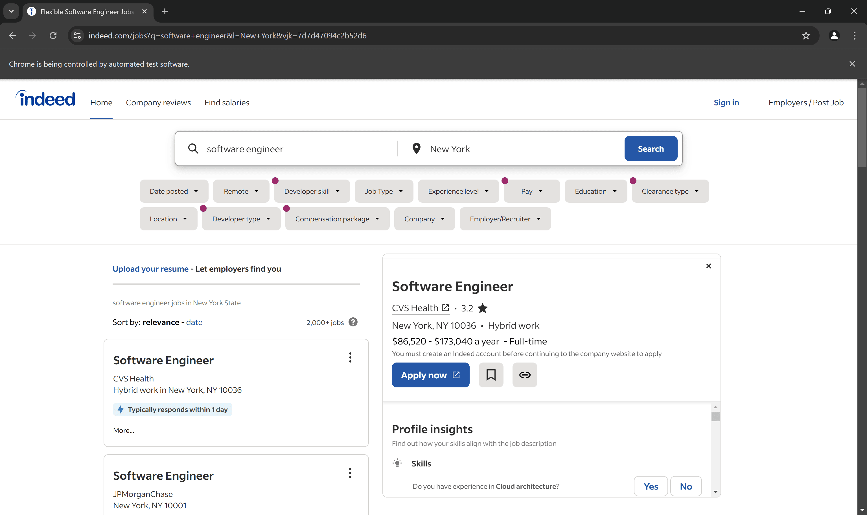
Task: Copy the job link using the link icon
Action: [x=524, y=375]
